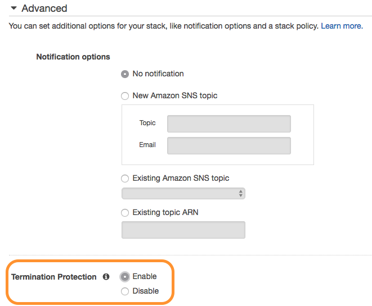372x306 pixels.
Task: Choose New Amazon SNS topic
Action: (125, 96)
